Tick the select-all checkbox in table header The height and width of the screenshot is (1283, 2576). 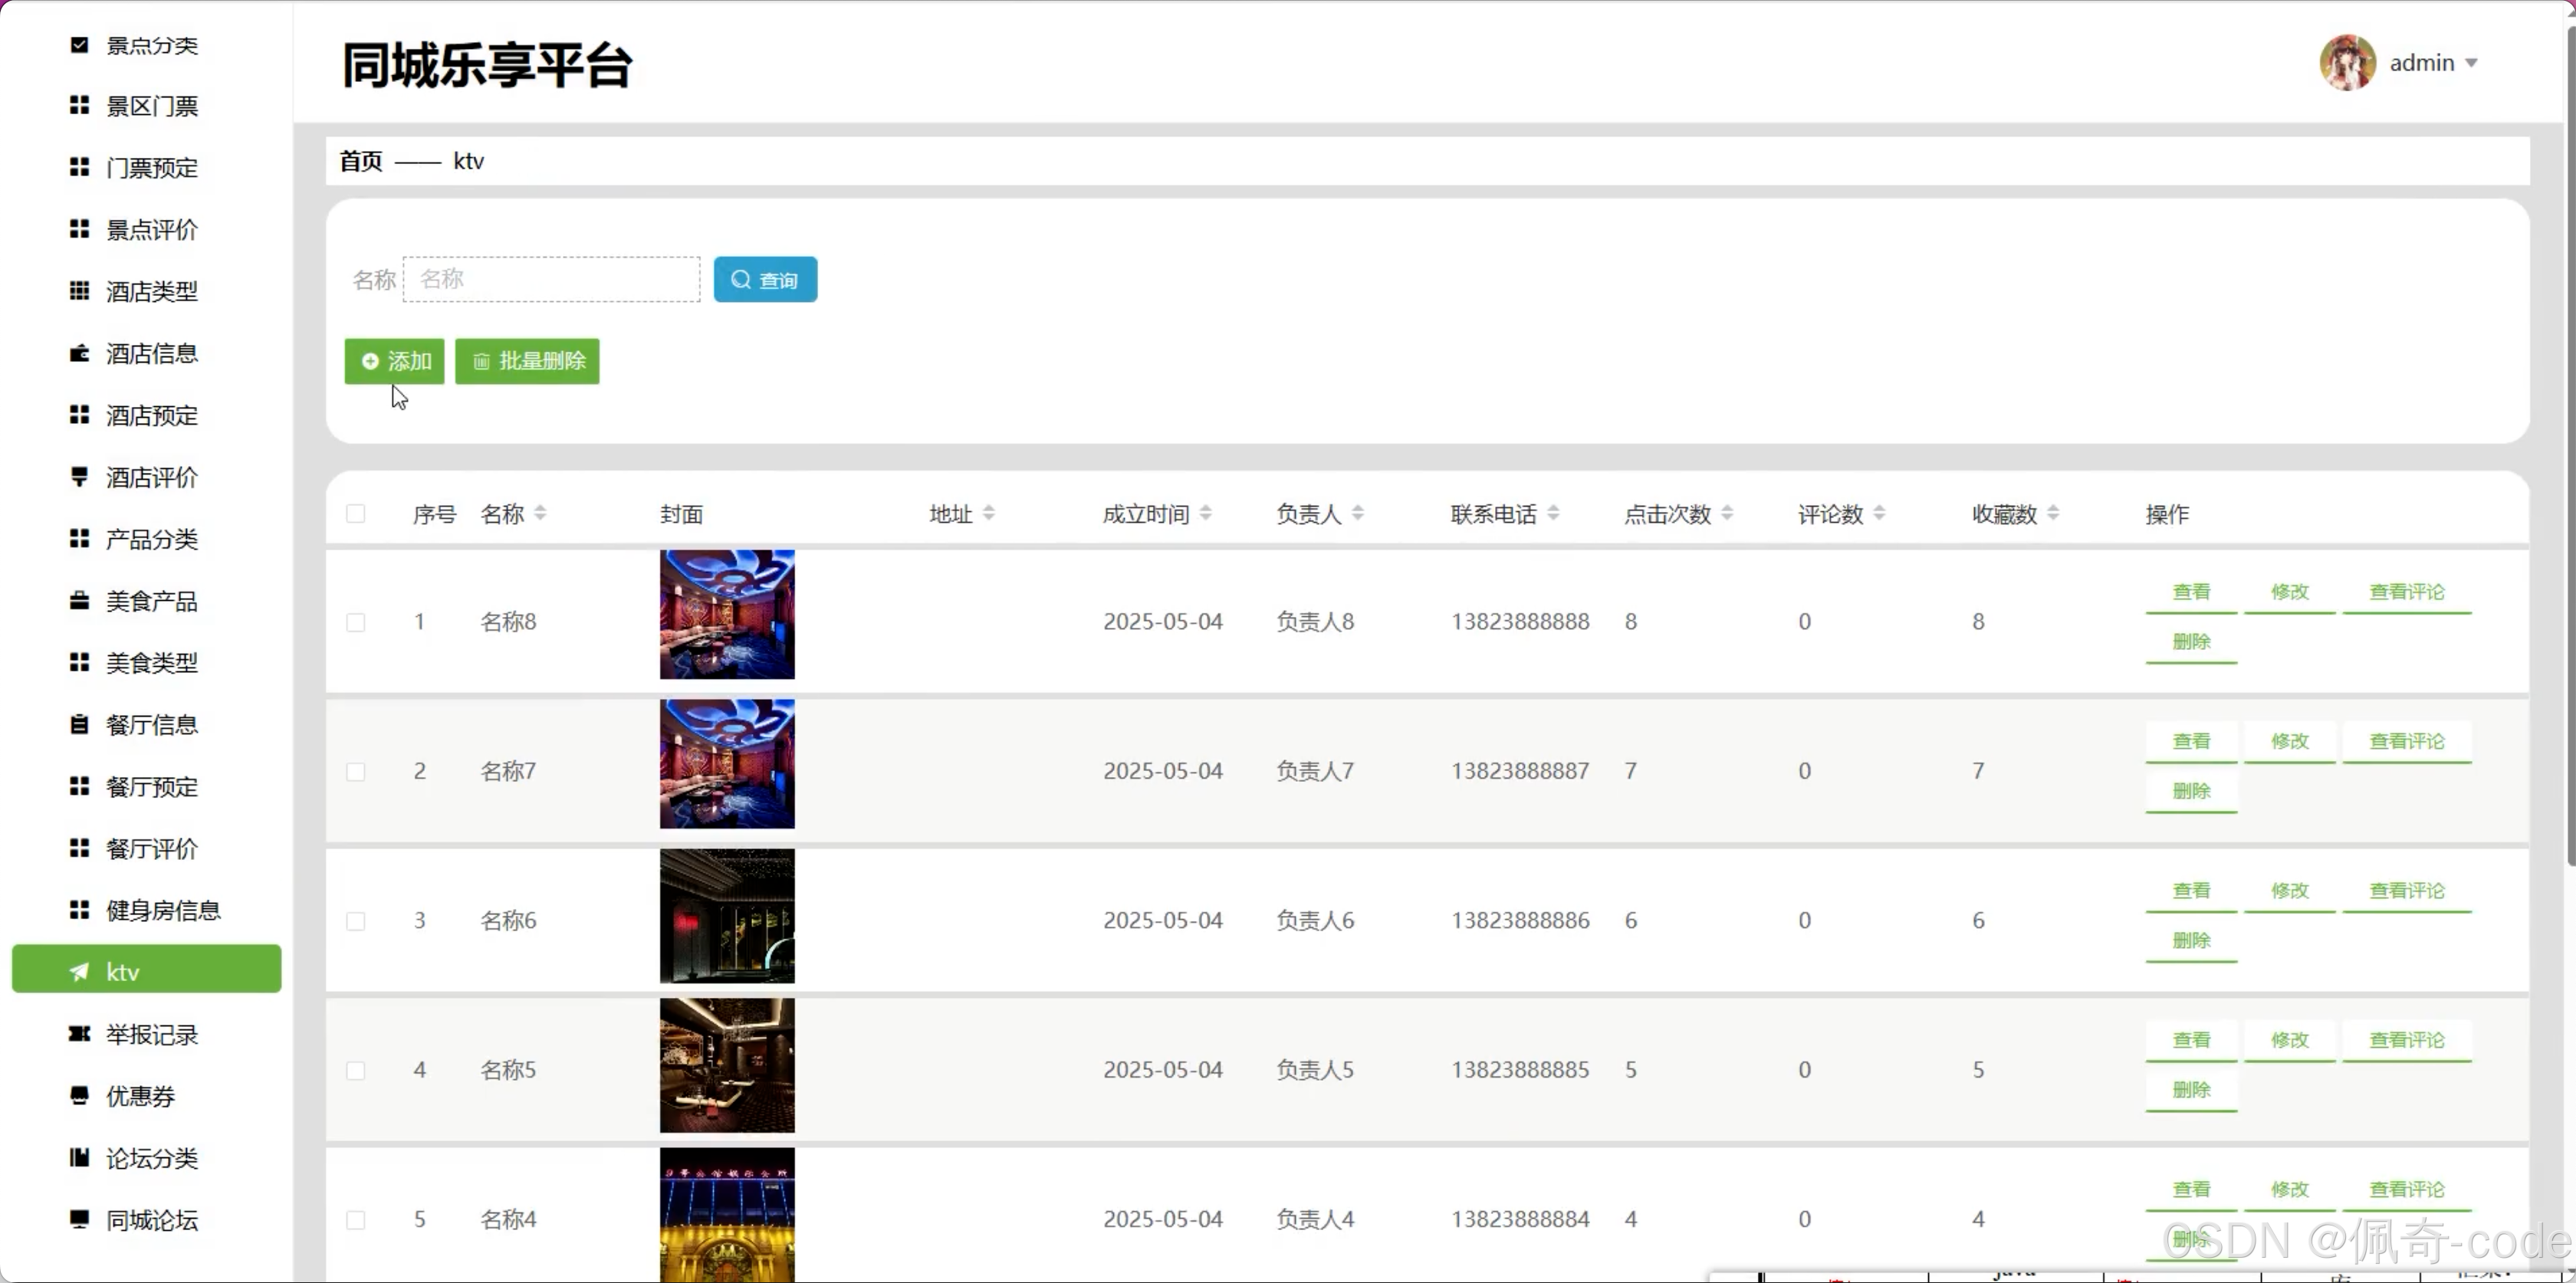point(355,514)
